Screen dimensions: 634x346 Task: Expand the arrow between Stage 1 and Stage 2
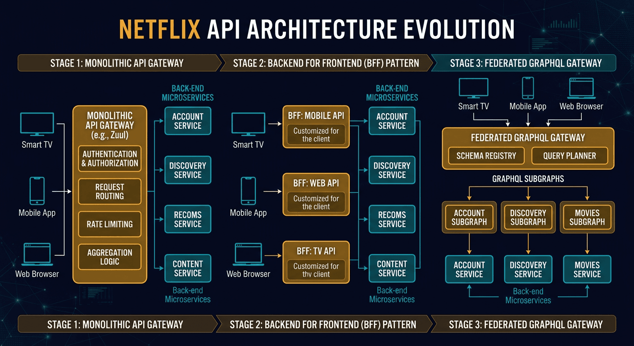point(222,63)
